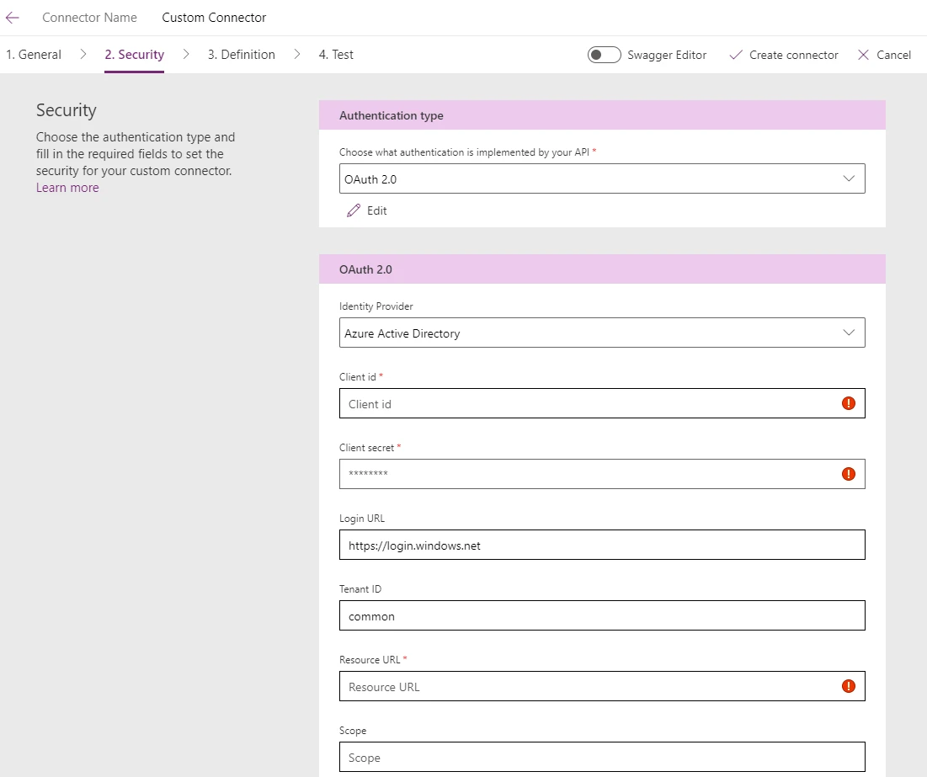
Task: Click the Resource URL input field
Action: click(589, 686)
